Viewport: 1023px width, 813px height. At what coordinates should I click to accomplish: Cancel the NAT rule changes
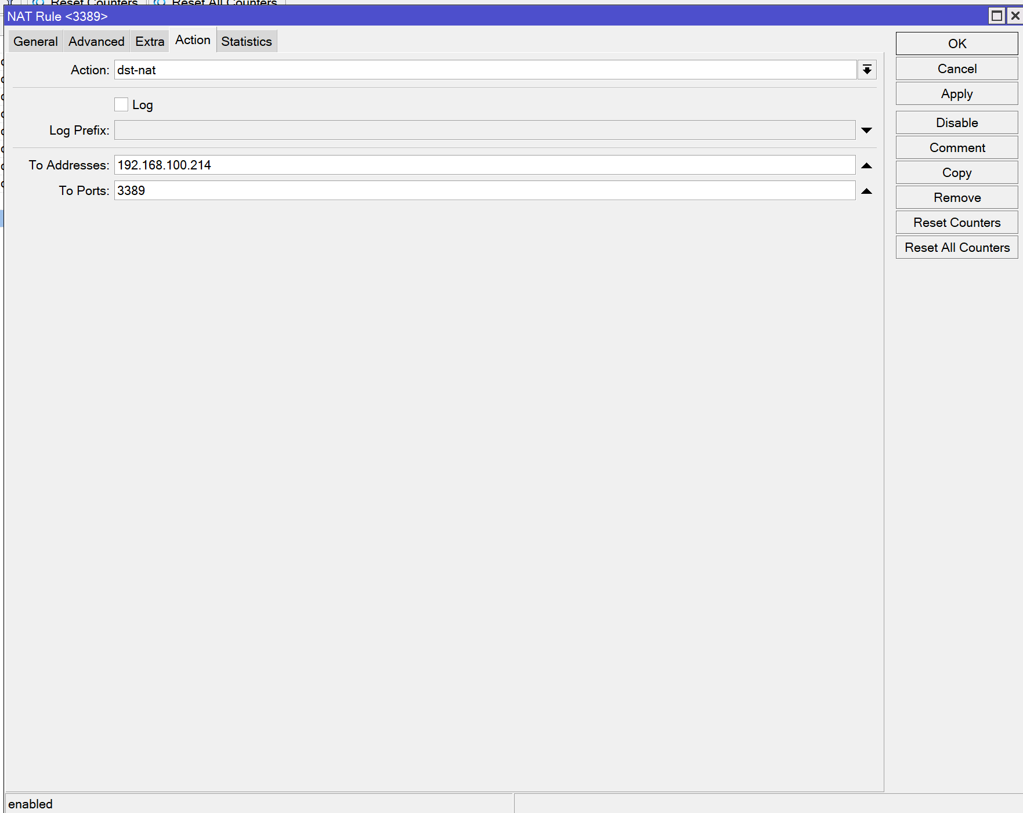coord(956,68)
